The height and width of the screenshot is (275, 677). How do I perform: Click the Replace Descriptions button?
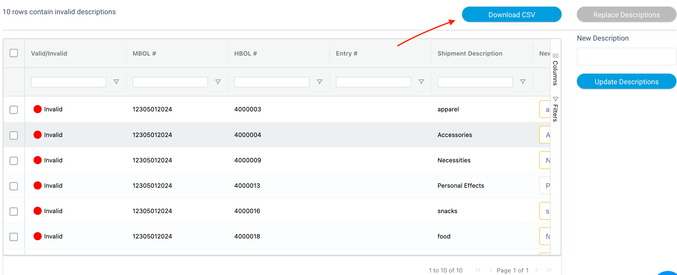pos(626,14)
